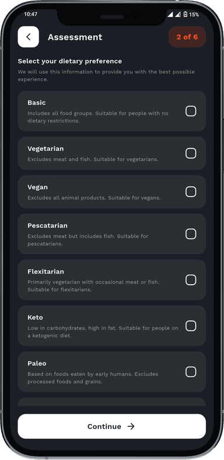Tick the Keto diet checkbox
The image size is (224, 460).
pyautogui.click(x=191, y=326)
